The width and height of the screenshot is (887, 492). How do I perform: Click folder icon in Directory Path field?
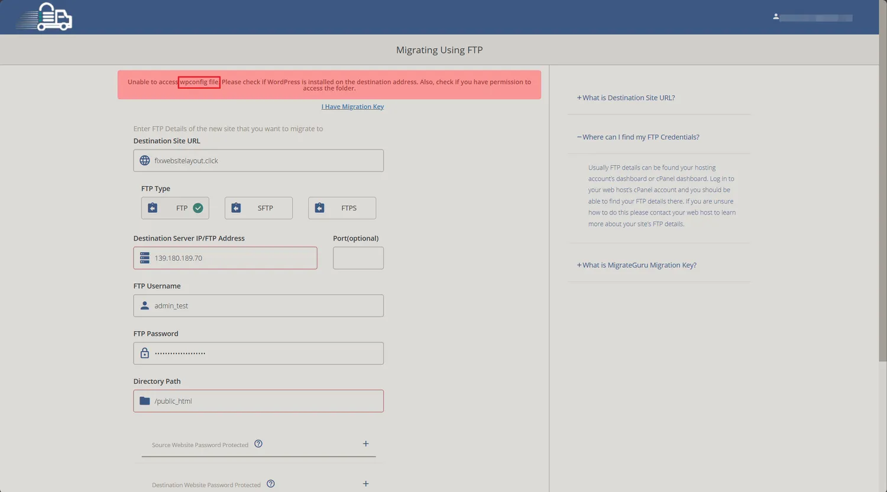tap(145, 401)
